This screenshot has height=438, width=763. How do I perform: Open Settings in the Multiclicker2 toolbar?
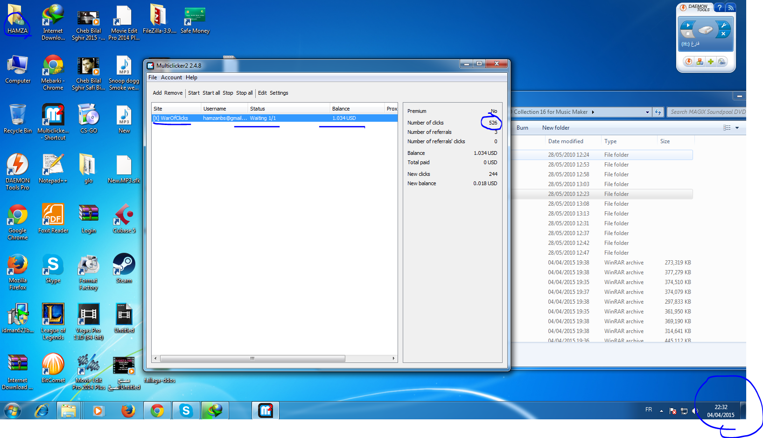[279, 93]
